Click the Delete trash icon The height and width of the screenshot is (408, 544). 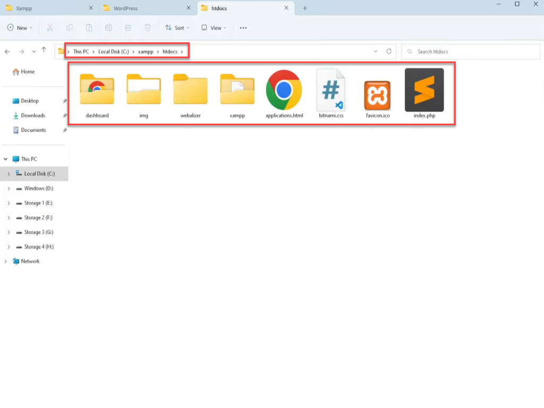(x=148, y=28)
